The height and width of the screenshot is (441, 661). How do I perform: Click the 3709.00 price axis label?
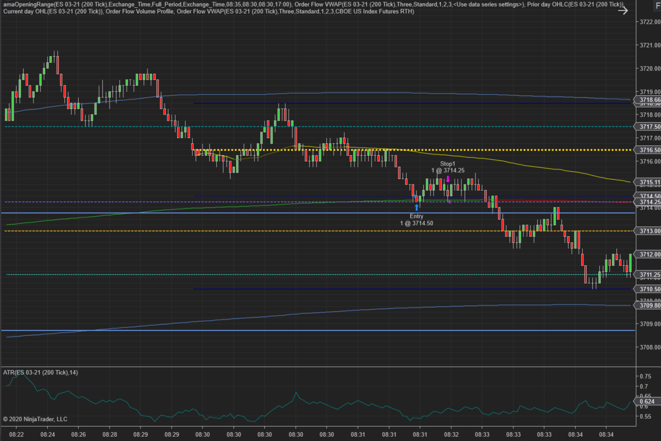650,324
